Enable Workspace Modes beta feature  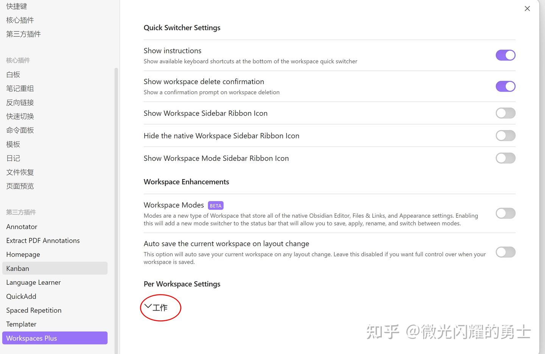pos(506,213)
